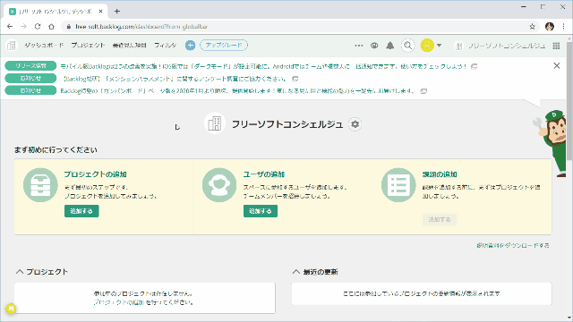
Task: Click external link icon after survey announcement
Action: 295,79
